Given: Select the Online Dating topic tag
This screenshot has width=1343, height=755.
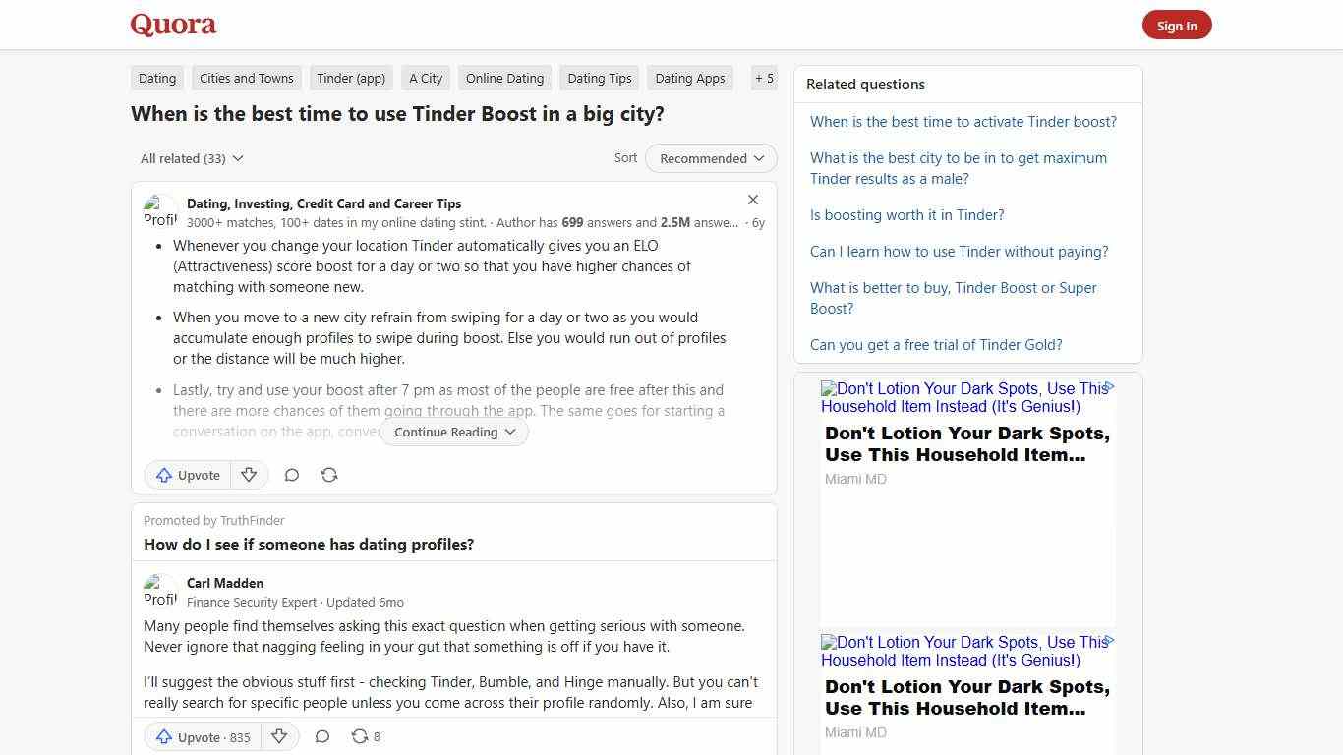Looking at the screenshot, I should (x=504, y=78).
